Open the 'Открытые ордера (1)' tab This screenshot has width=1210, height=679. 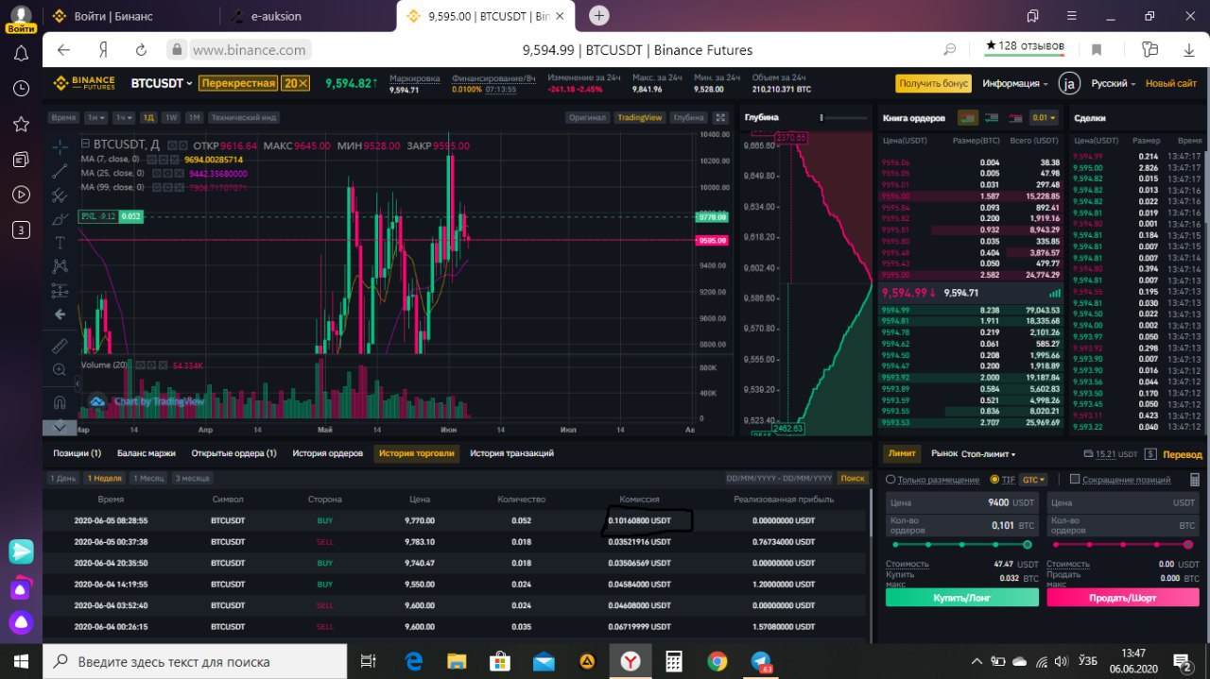click(233, 453)
